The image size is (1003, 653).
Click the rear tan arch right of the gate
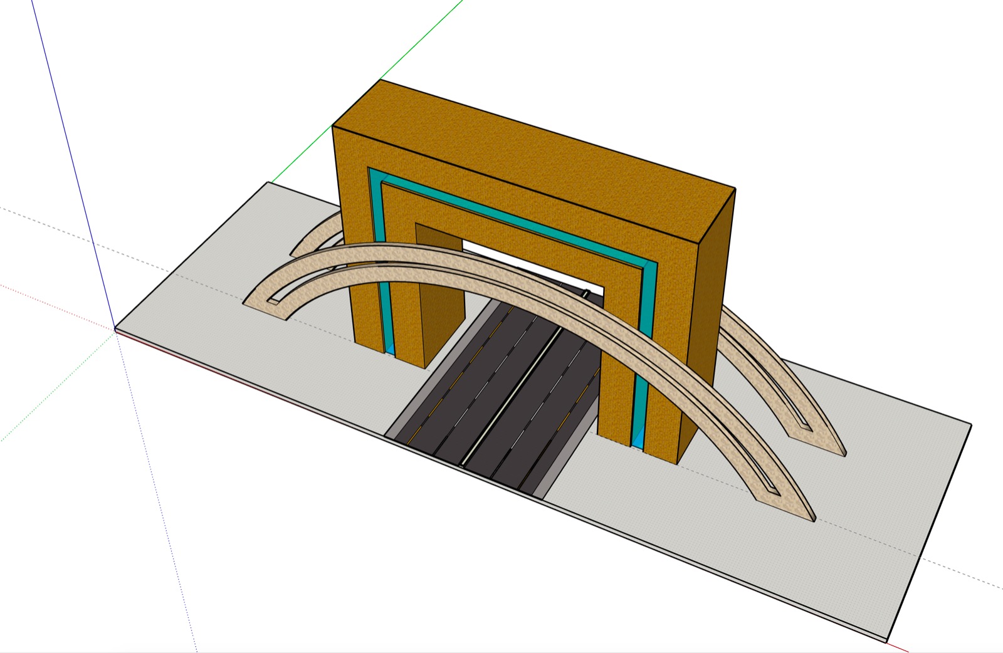784,377
